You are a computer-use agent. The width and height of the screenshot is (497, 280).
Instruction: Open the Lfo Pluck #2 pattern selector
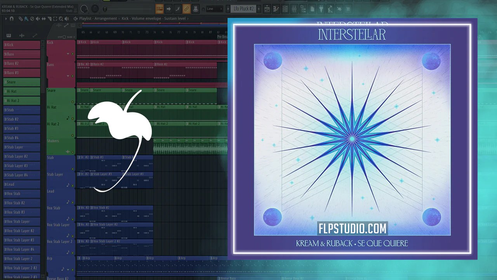point(243,9)
